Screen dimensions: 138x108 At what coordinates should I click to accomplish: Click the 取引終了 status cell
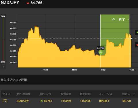(104, 101)
